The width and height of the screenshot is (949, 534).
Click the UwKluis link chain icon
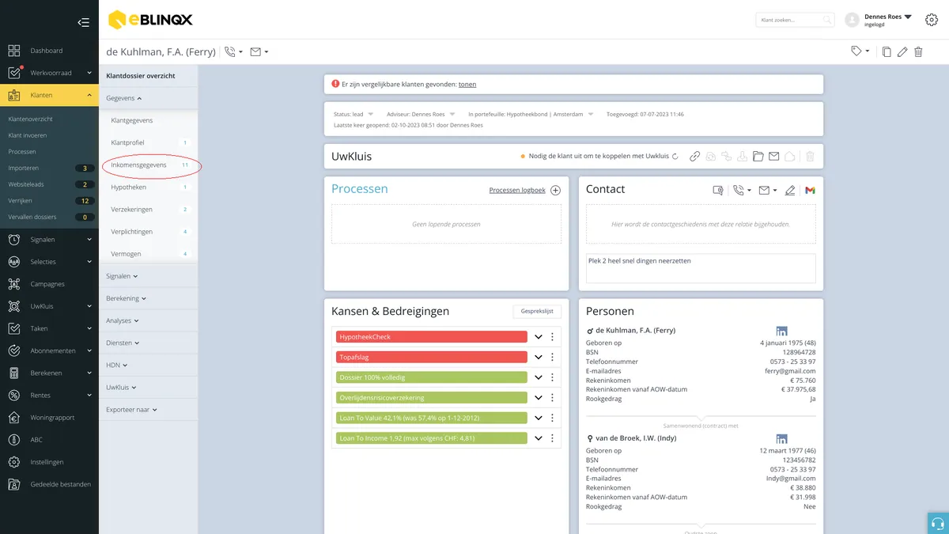click(x=694, y=157)
